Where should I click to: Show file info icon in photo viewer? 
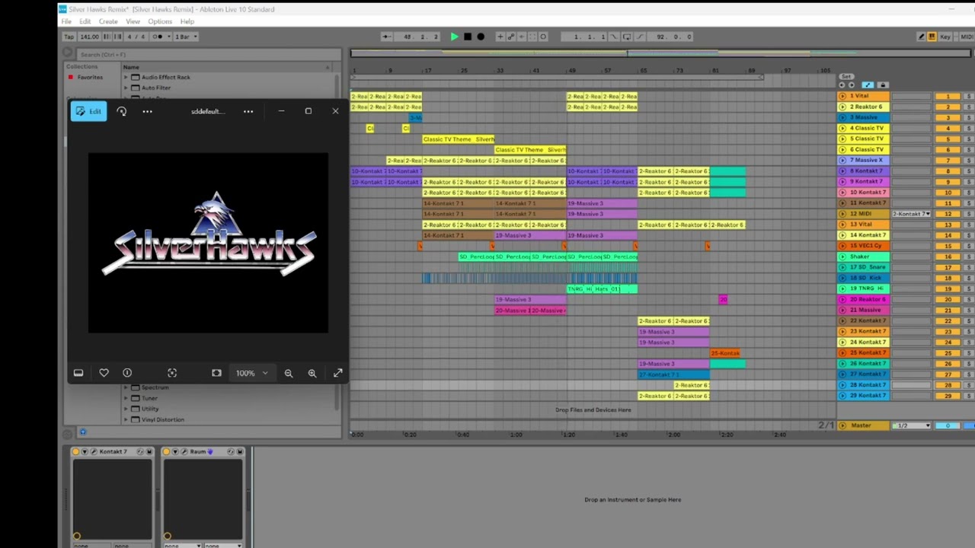pos(127,373)
